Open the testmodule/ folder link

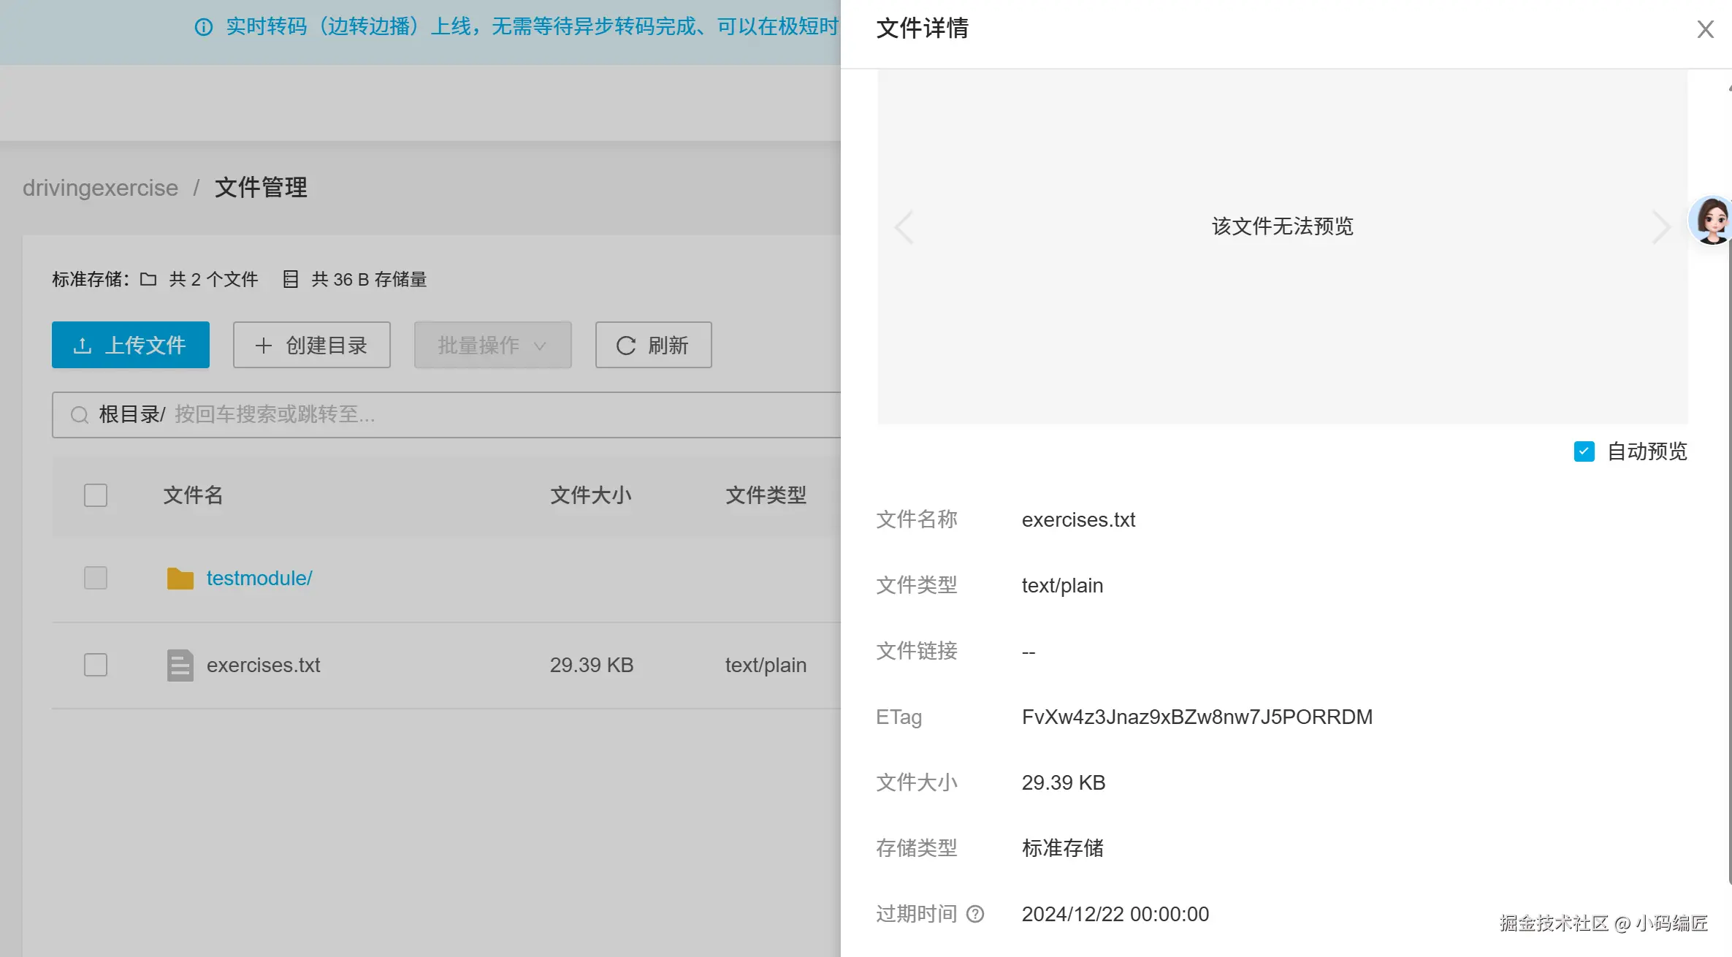tap(259, 578)
